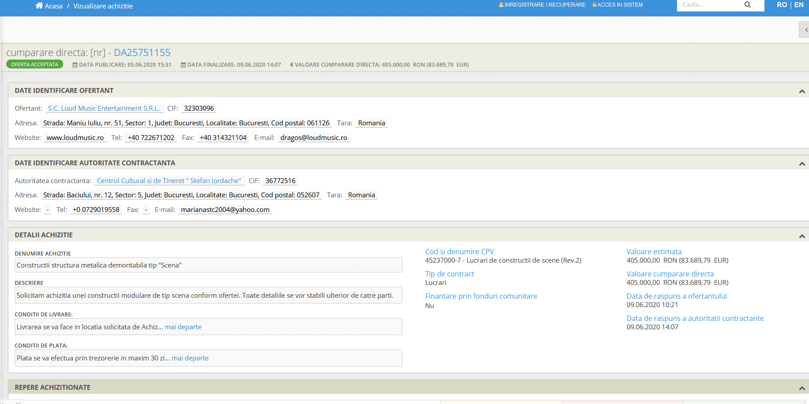Switch language to RO

781,5
